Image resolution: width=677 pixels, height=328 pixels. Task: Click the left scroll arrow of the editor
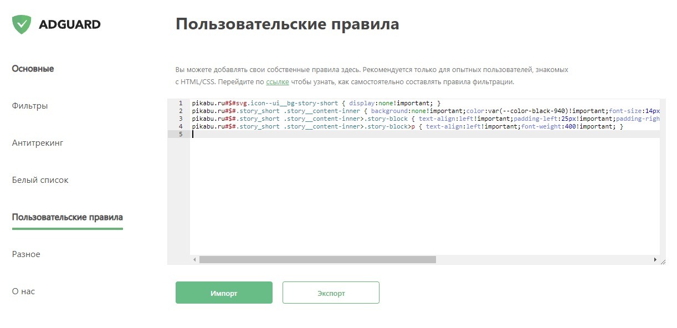pos(194,259)
